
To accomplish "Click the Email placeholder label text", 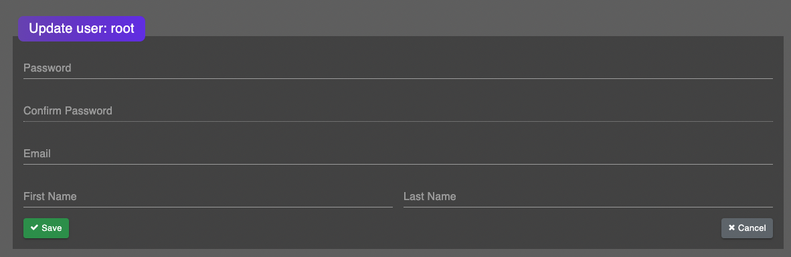I will click(37, 153).
